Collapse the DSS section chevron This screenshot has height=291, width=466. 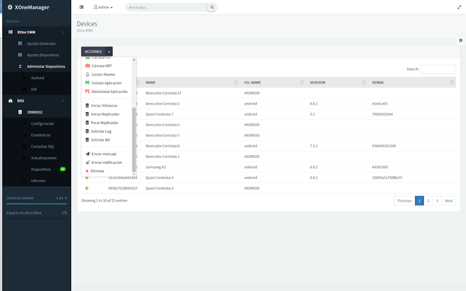[63, 101]
